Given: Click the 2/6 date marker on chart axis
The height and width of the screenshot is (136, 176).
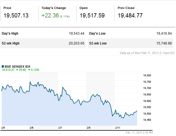Looking at the screenshot, I should click(32, 128).
